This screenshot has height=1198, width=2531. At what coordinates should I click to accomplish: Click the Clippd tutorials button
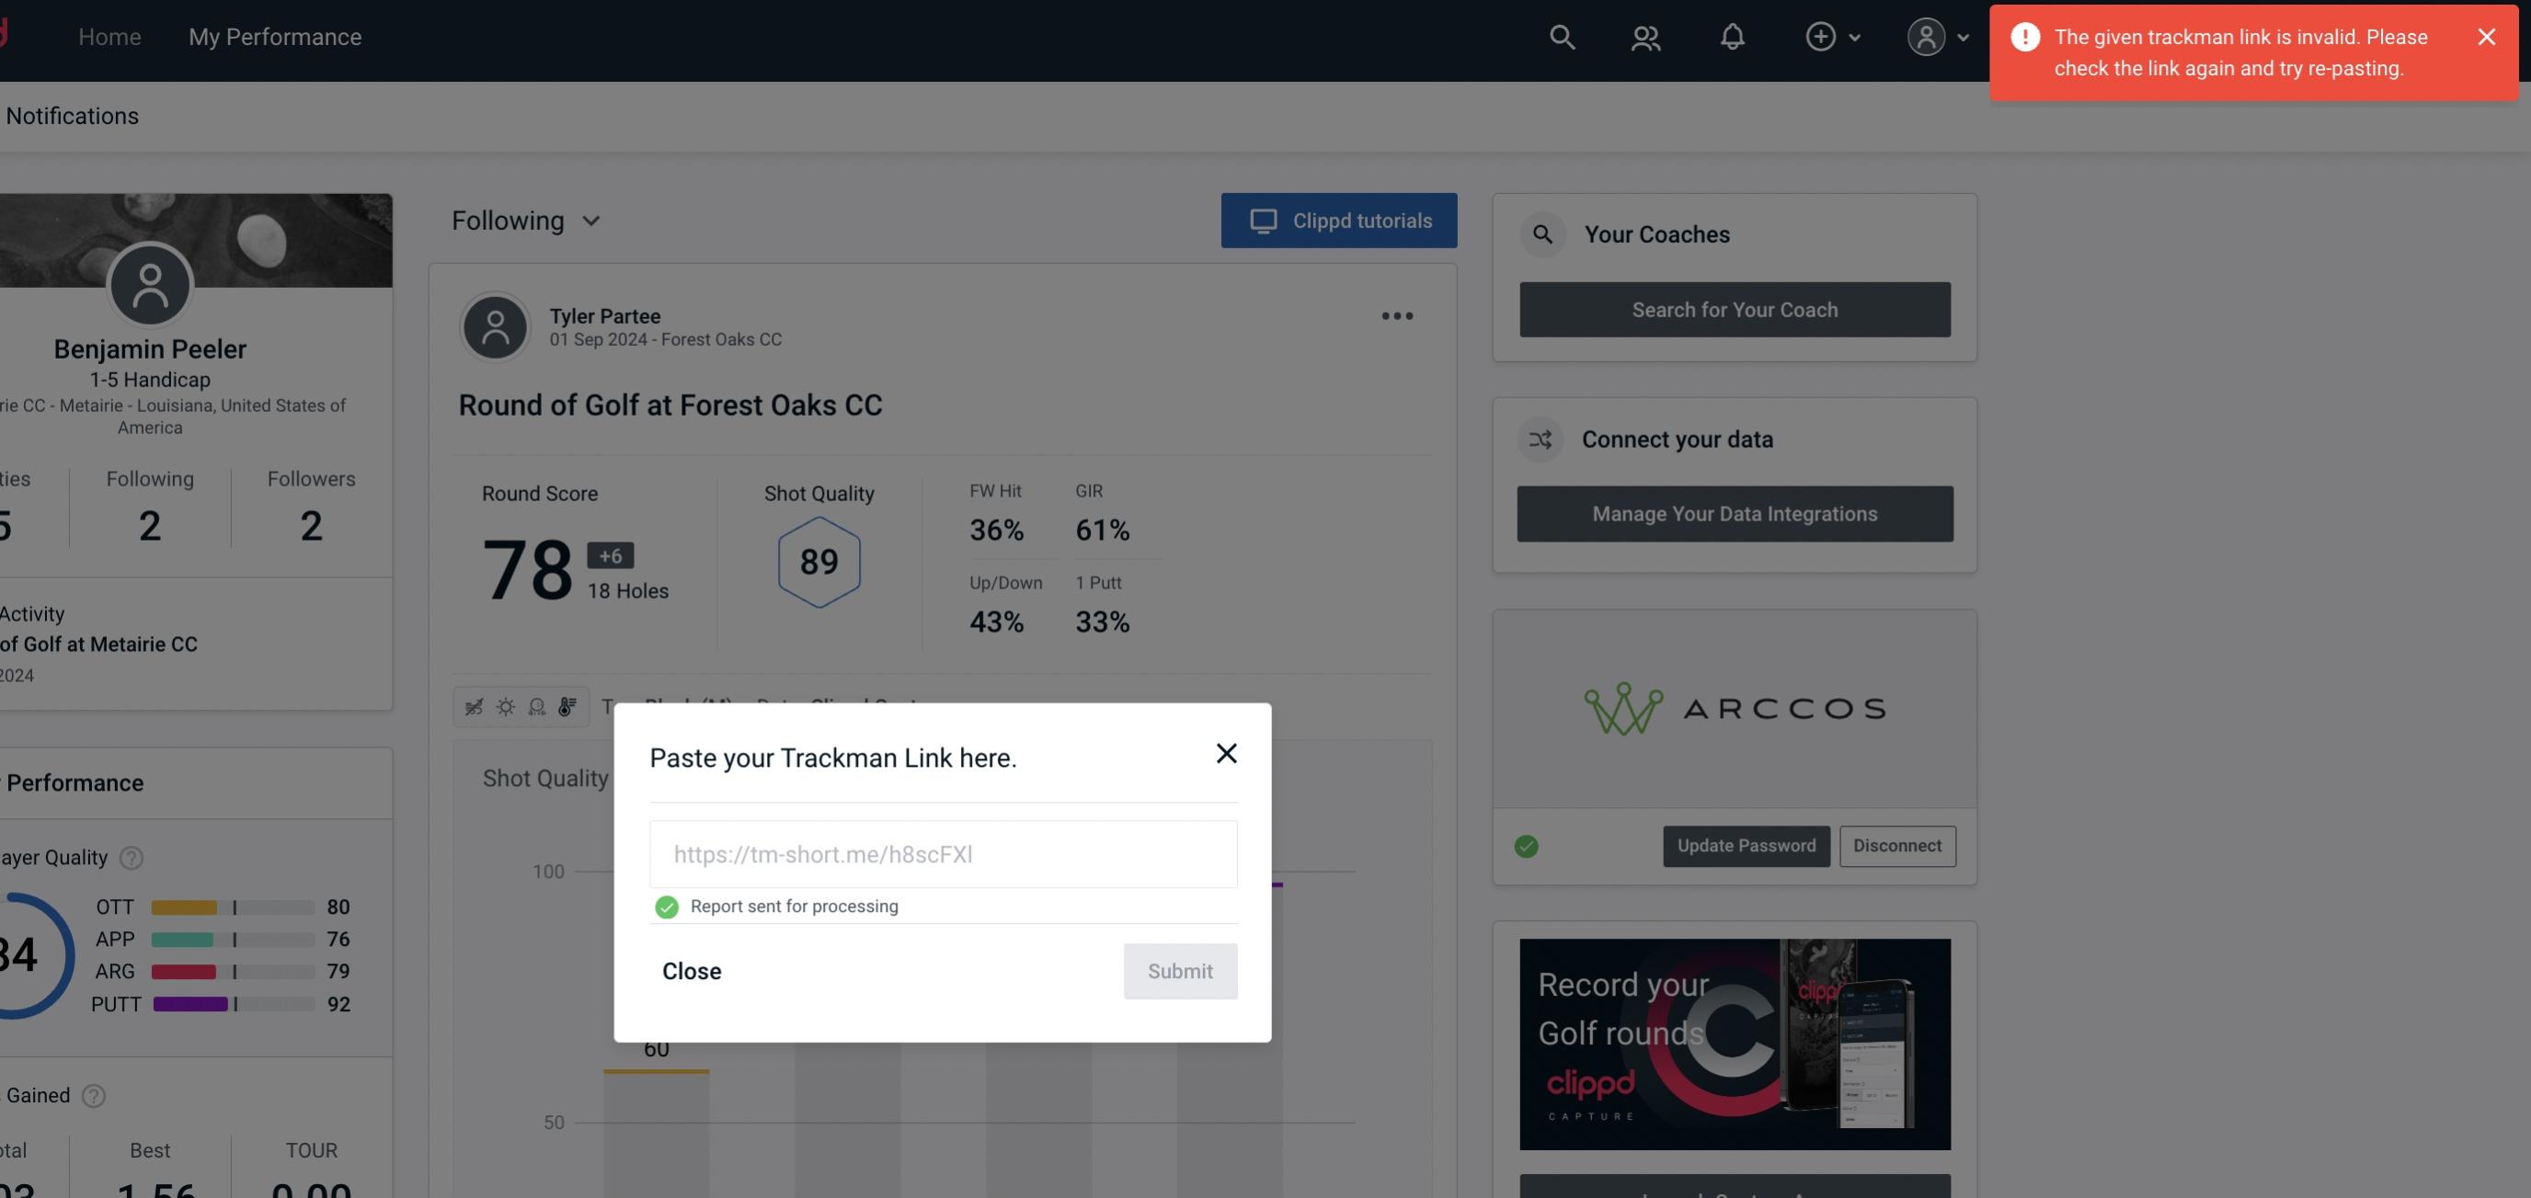click(x=1340, y=220)
